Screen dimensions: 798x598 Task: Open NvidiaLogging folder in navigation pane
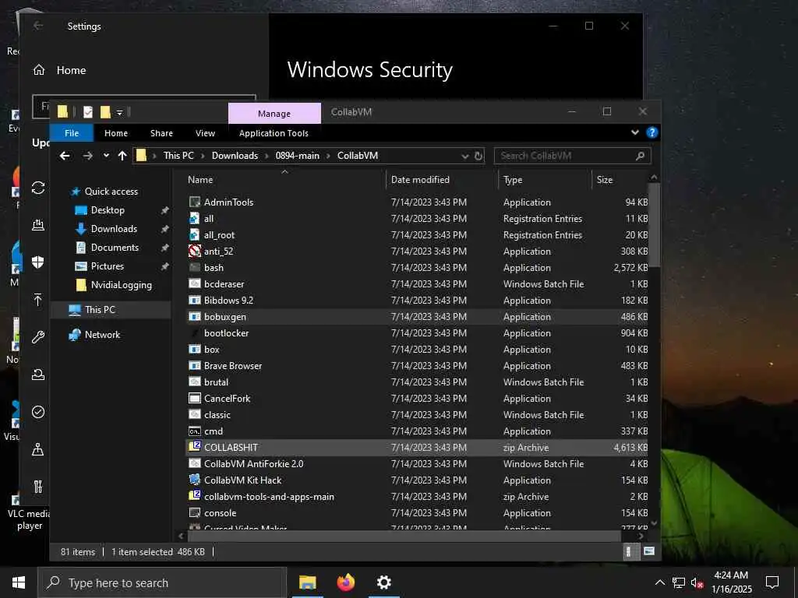121,285
